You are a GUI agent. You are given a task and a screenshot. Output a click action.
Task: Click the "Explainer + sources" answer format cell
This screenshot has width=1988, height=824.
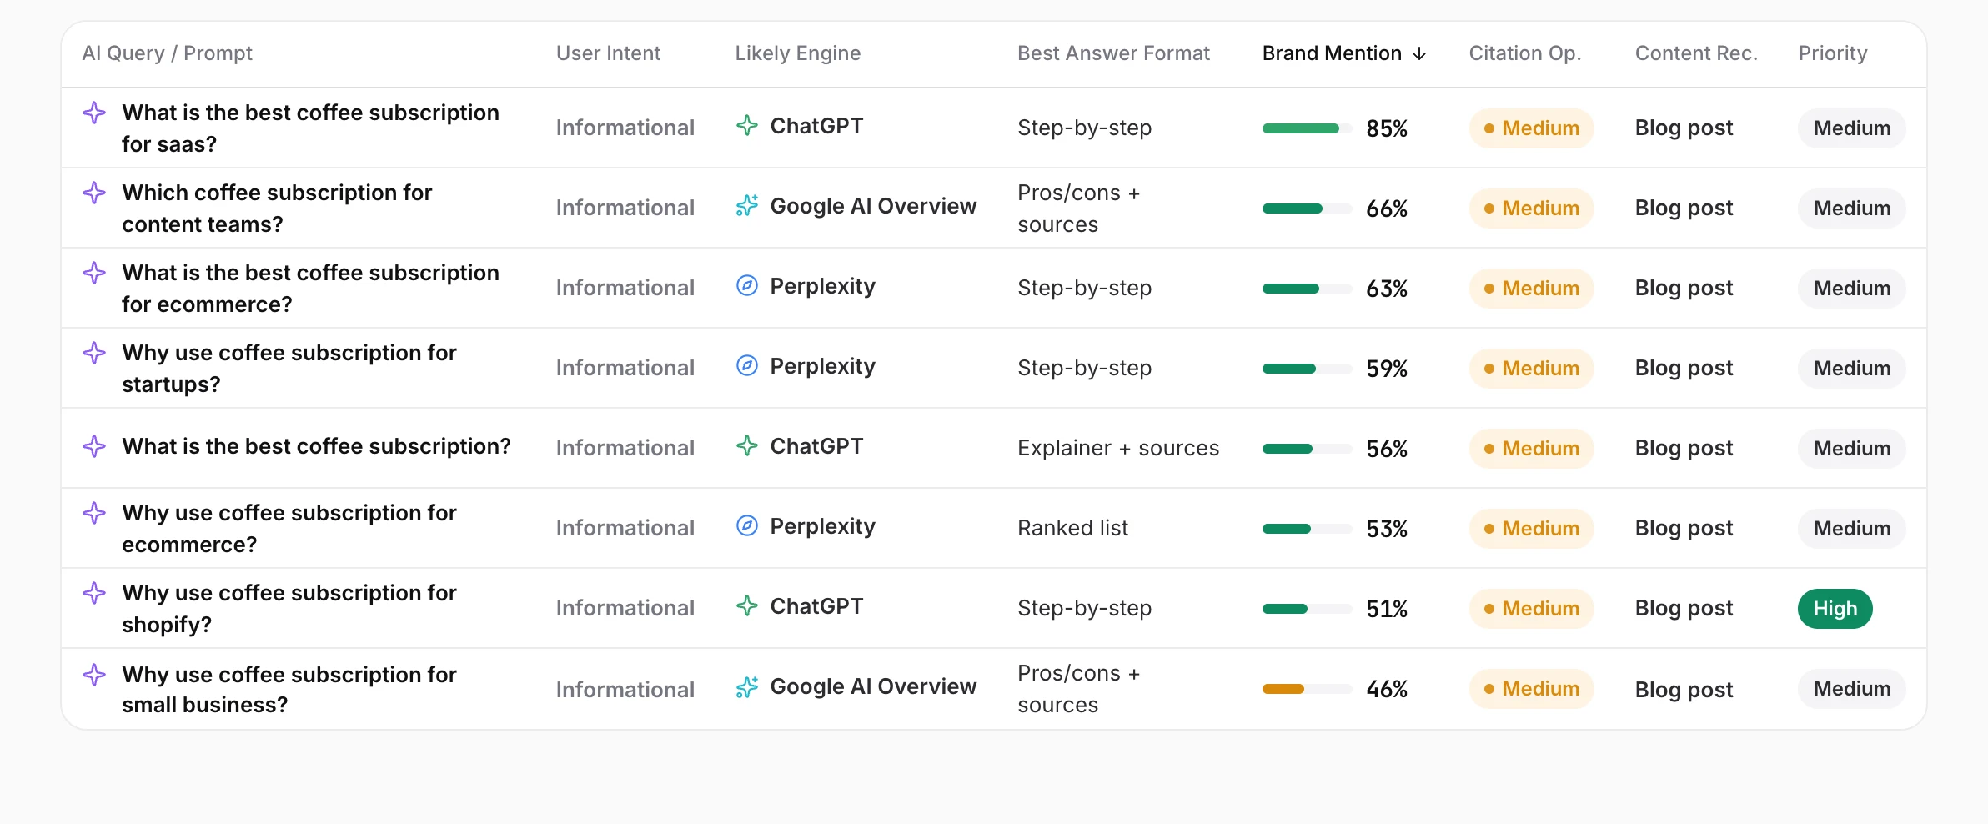tap(1118, 449)
